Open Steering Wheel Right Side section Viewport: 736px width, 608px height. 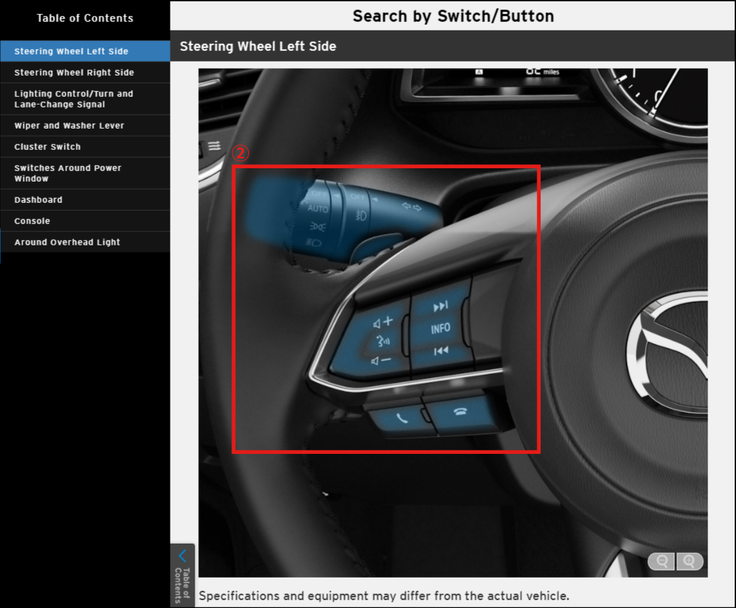pos(74,73)
